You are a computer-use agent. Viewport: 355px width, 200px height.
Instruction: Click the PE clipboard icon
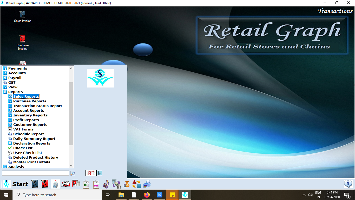click(96, 184)
